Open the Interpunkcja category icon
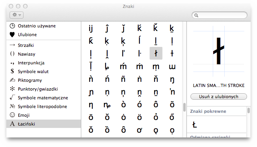Image resolution: width=257 pixels, height=147 pixels. (x=12, y=63)
